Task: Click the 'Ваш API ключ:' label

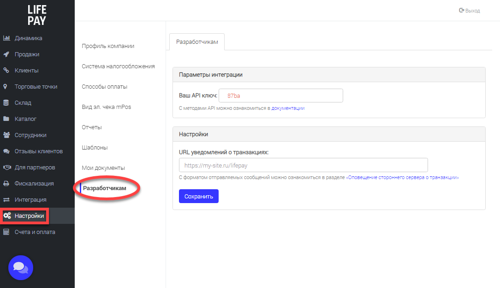Action: point(198,96)
